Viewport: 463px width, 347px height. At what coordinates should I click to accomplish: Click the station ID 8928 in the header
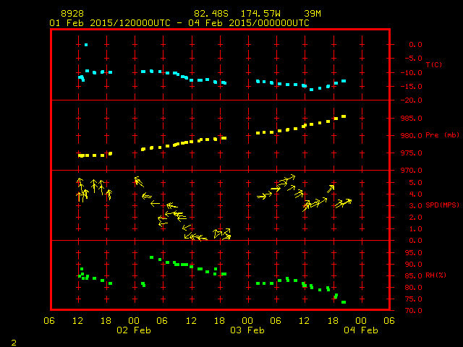72,14
